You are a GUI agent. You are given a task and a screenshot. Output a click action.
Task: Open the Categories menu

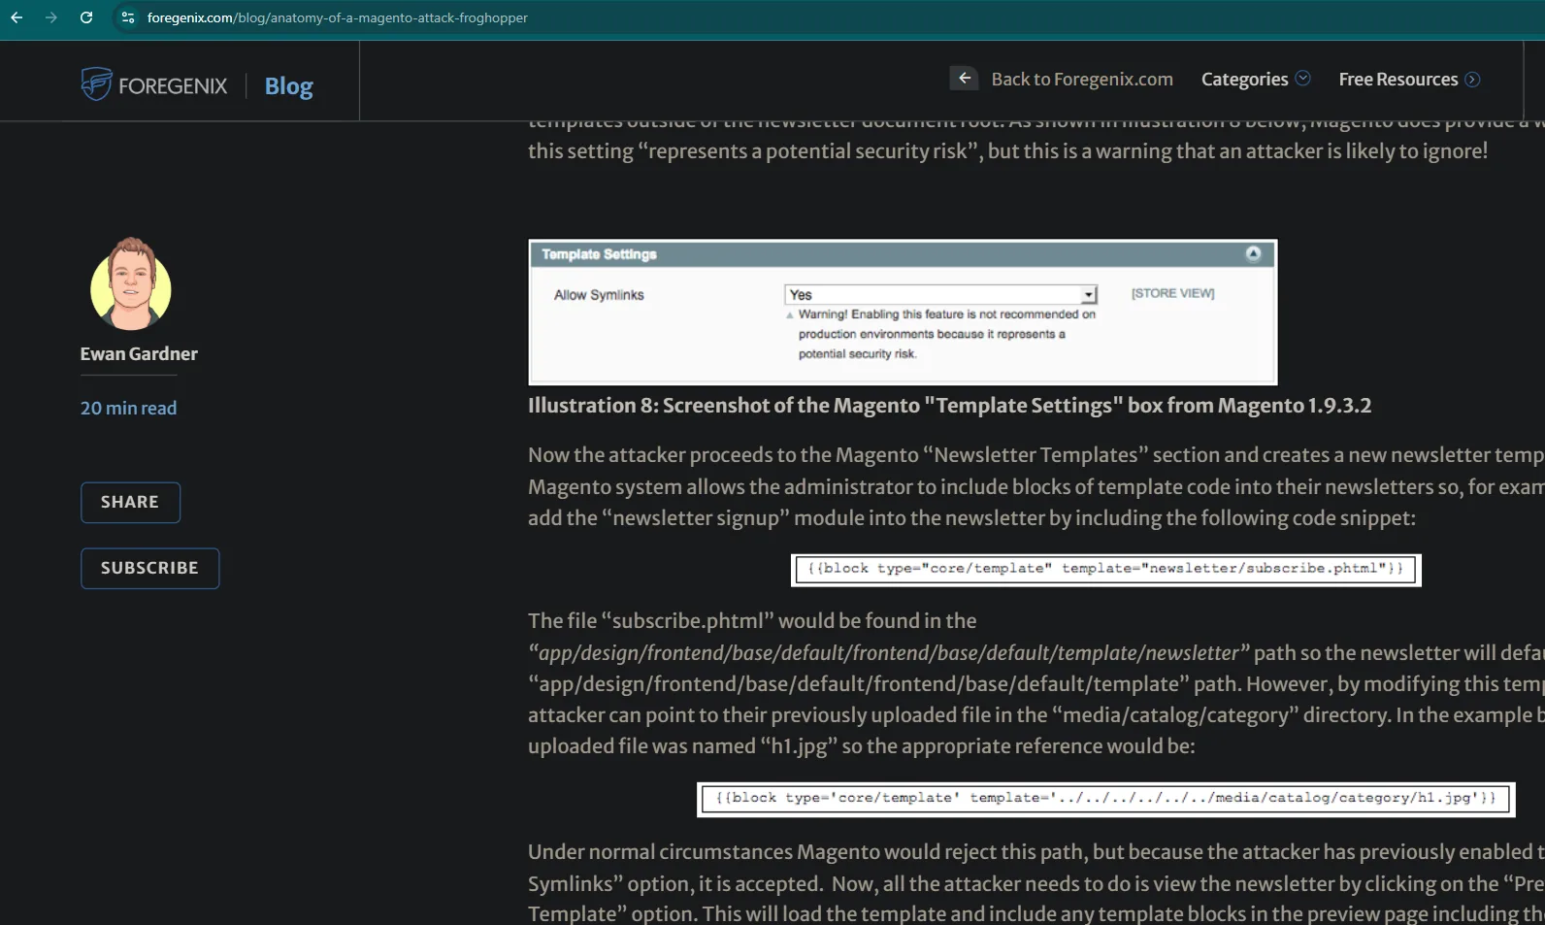(1244, 80)
